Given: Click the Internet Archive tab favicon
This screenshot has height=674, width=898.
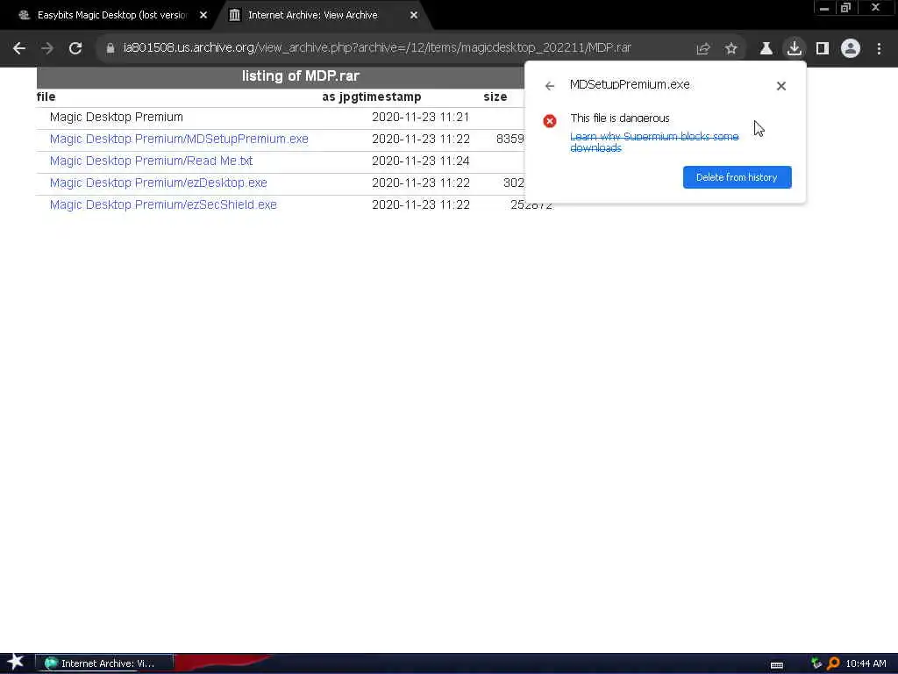Looking at the screenshot, I should click(234, 16).
